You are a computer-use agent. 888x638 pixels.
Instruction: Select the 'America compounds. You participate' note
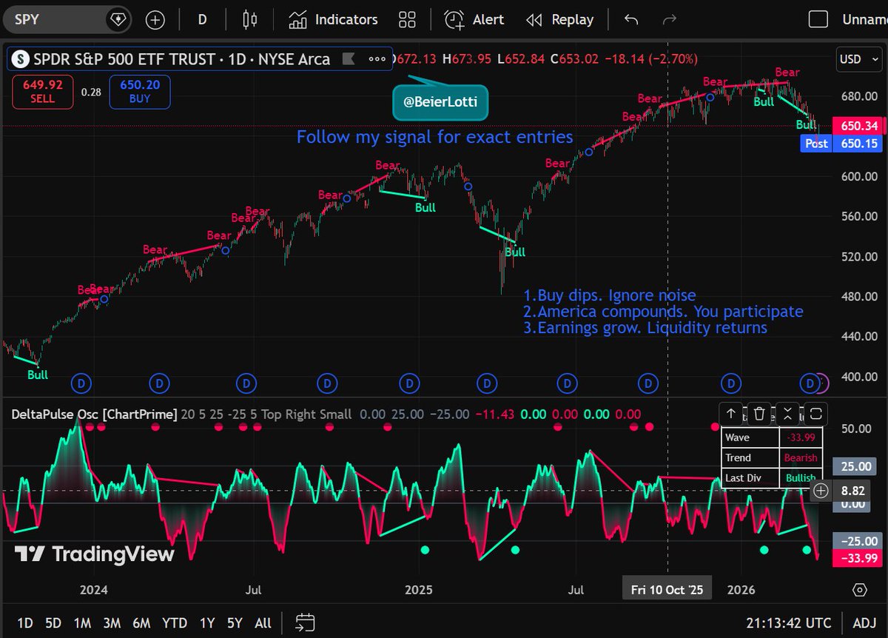pyautogui.click(x=663, y=312)
